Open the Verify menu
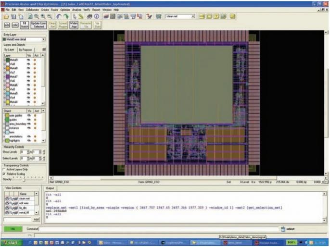The height and width of the screenshot is (247, 330). 87,10
